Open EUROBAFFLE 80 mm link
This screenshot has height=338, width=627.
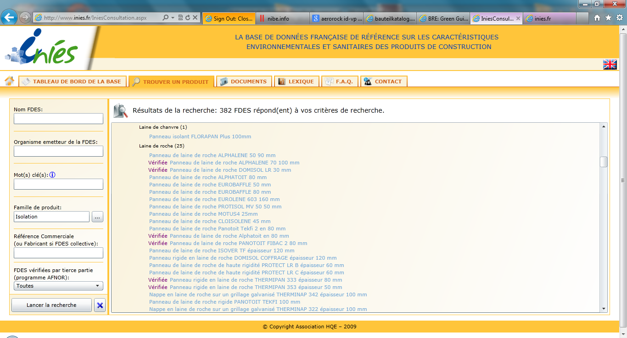210,192
